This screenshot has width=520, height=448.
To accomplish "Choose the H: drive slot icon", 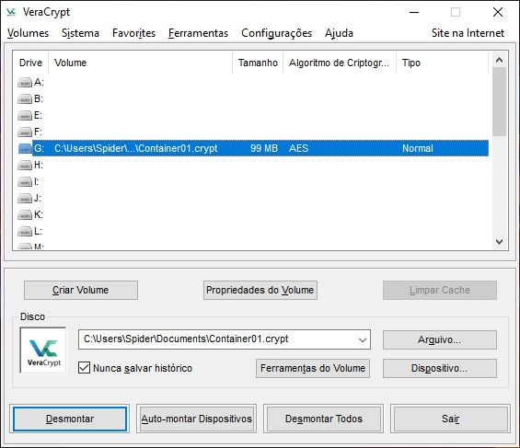I will tap(25, 165).
